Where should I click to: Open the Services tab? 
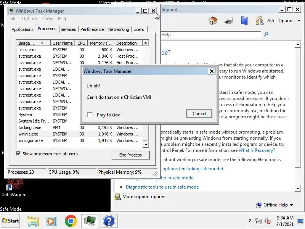(x=68, y=29)
